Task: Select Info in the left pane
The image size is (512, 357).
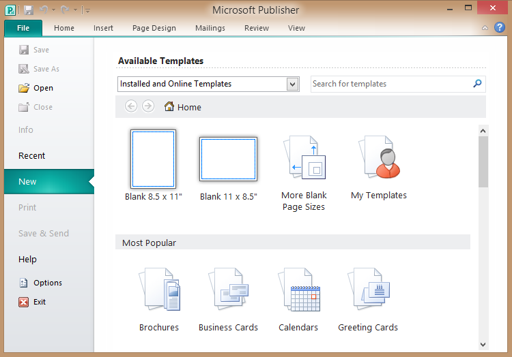Action: 26,129
